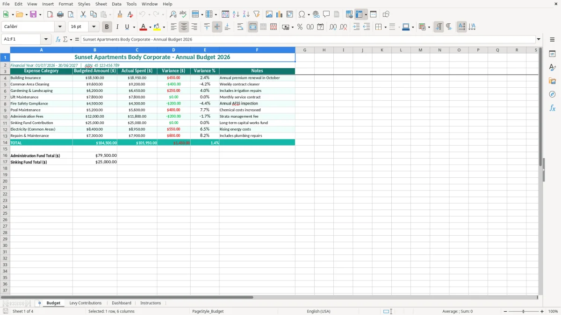
Task: Toggle Wrap Text
Action: (x=240, y=27)
